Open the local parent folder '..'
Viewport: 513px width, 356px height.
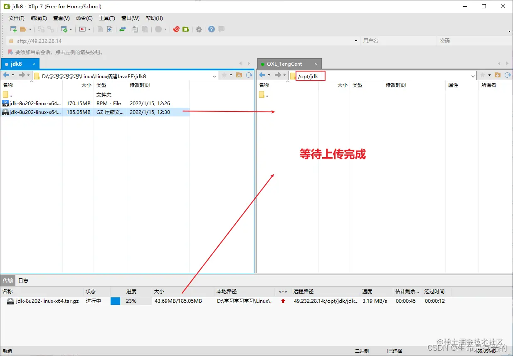pos(7,94)
